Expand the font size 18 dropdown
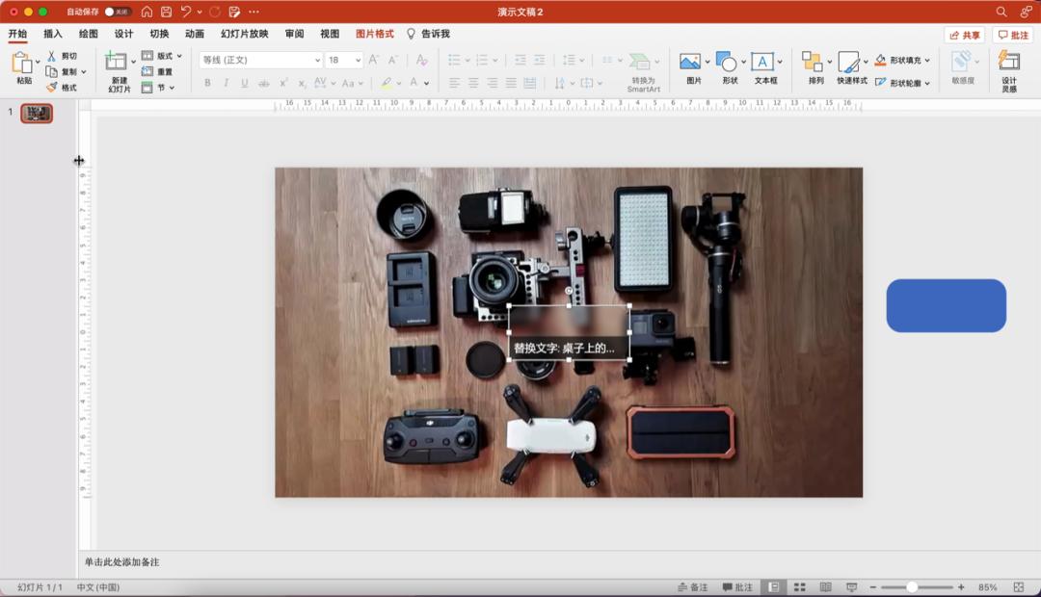 pos(359,60)
